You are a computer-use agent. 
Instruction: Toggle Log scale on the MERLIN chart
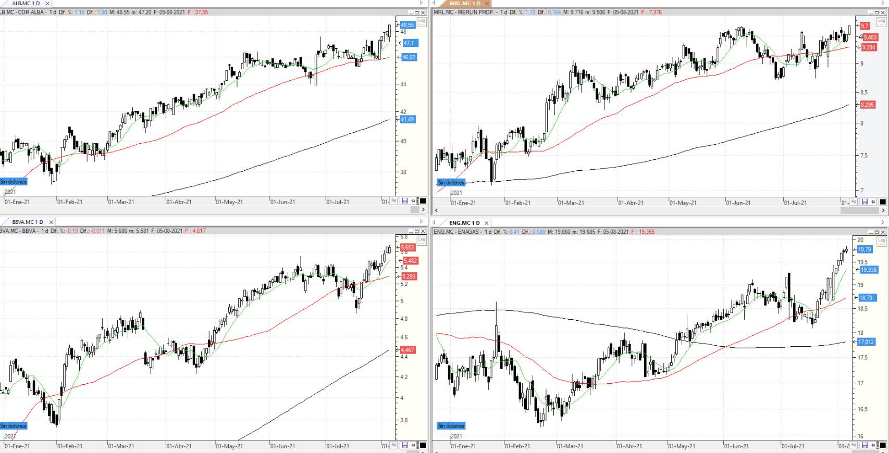[881, 22]
